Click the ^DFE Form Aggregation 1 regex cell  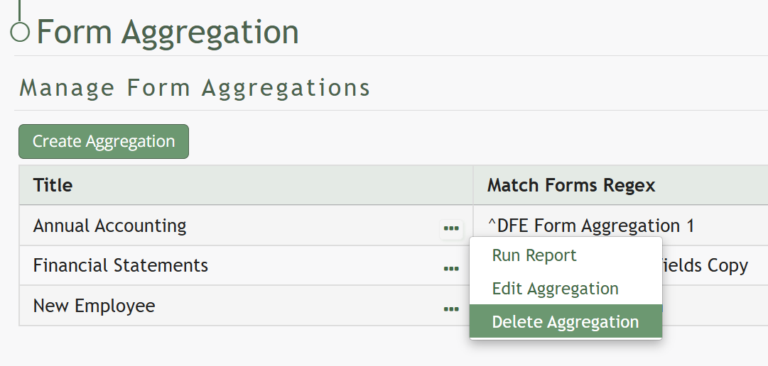pyautogui.click(x=590, y=226)
